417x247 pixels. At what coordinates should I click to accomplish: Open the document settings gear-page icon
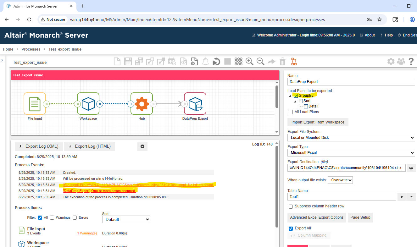point(194,62)
